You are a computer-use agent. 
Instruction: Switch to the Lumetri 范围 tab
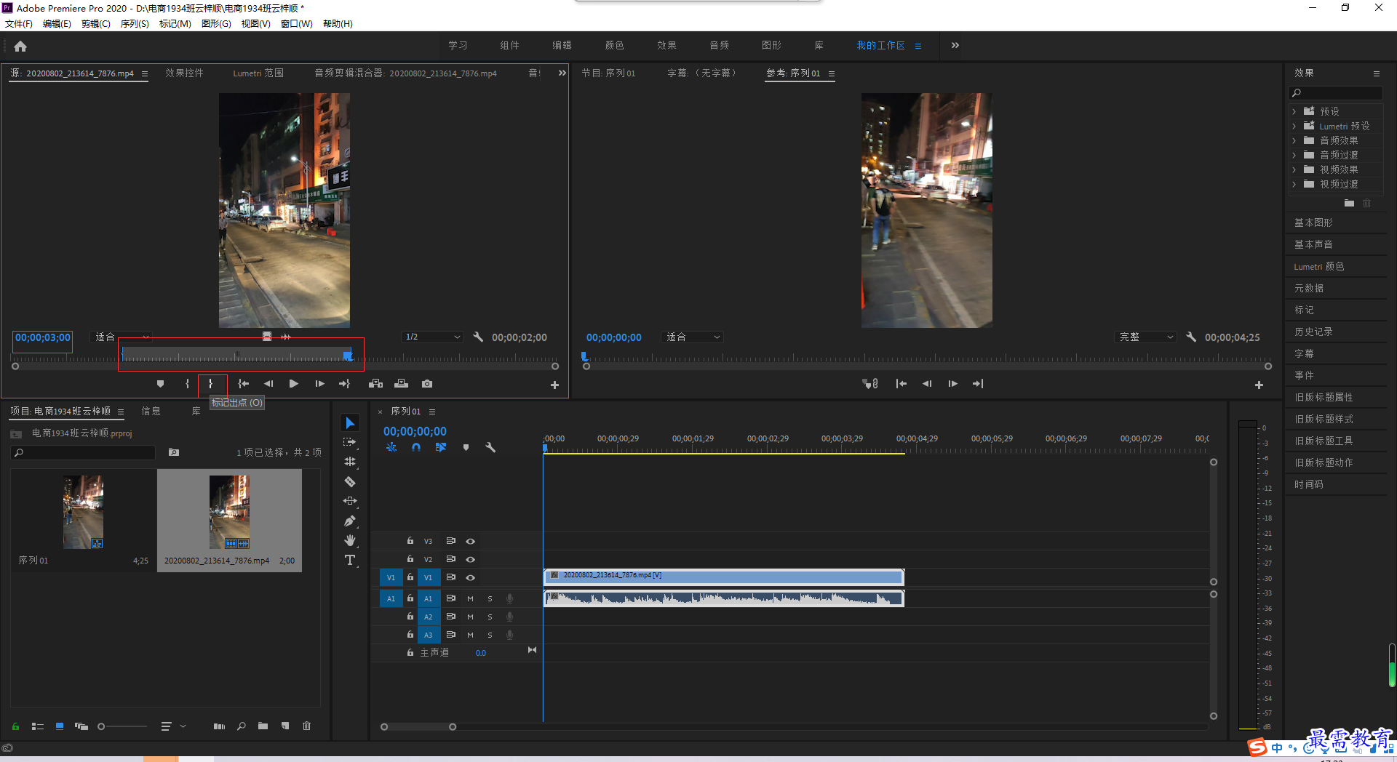pyautogui.click(x=258, y=73)
